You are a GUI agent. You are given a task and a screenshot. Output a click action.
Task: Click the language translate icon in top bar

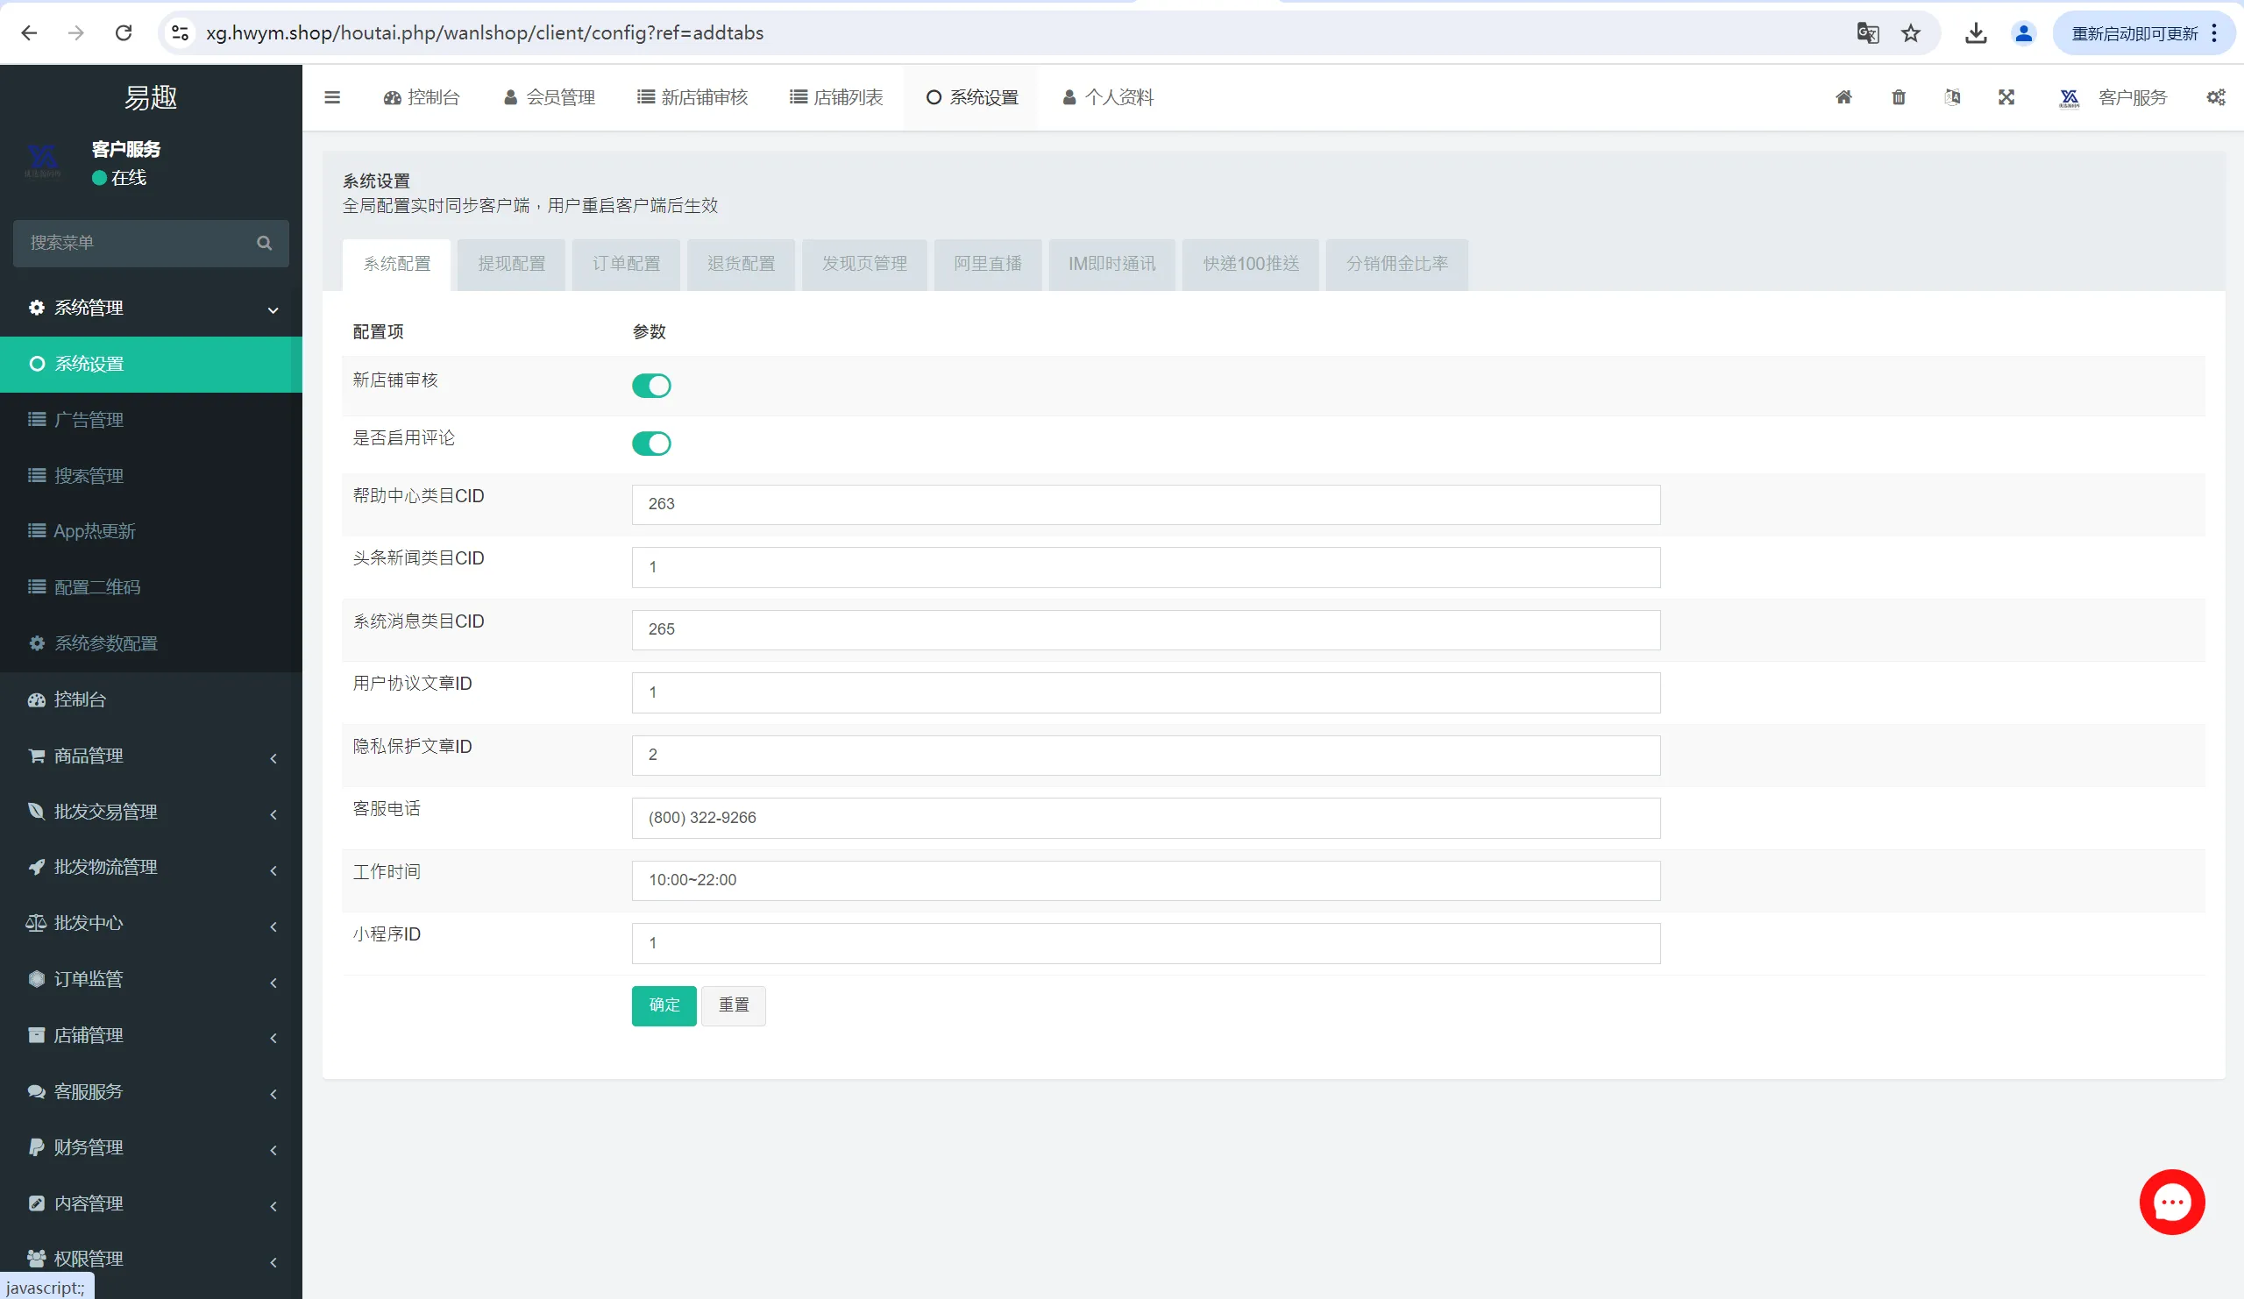tap(1952, 97)
